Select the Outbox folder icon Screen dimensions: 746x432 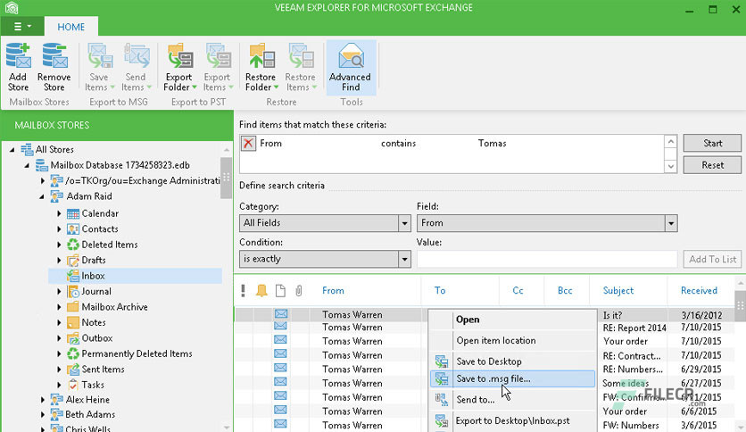pyautogui.click(x=73, y=338)
